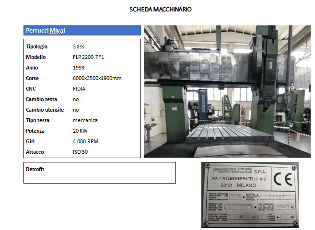Select the value meccanica

point(85,120)
